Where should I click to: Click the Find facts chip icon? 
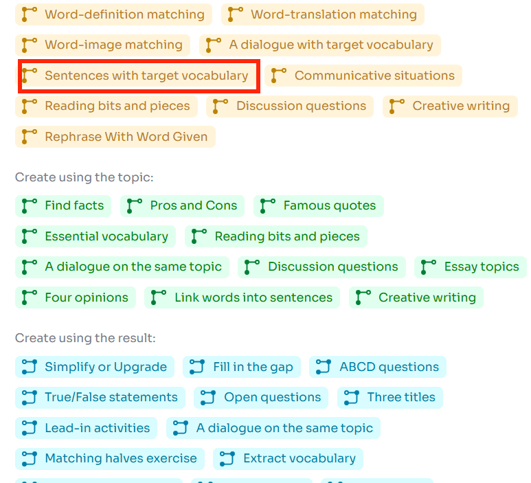coord(29,205)
